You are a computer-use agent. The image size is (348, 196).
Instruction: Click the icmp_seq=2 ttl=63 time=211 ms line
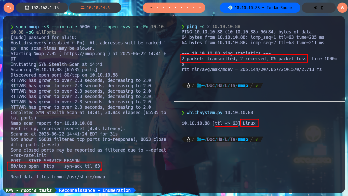253,43
